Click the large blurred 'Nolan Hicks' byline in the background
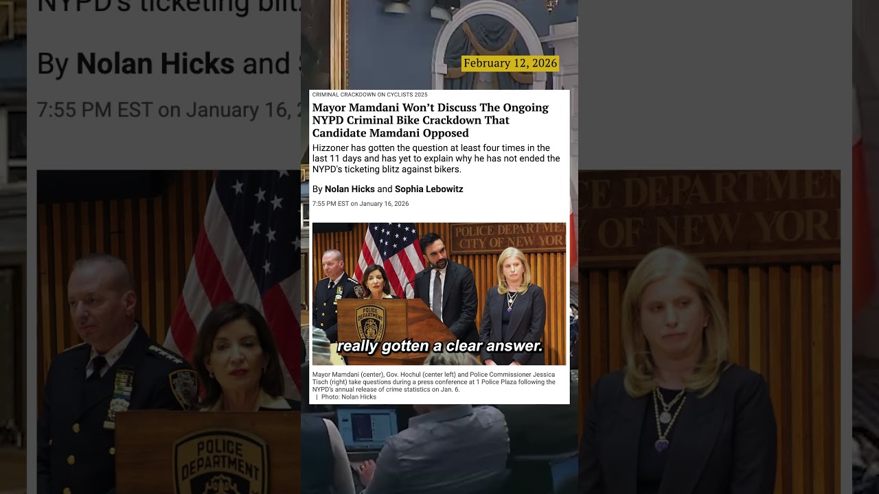 (x=155, y=64)
